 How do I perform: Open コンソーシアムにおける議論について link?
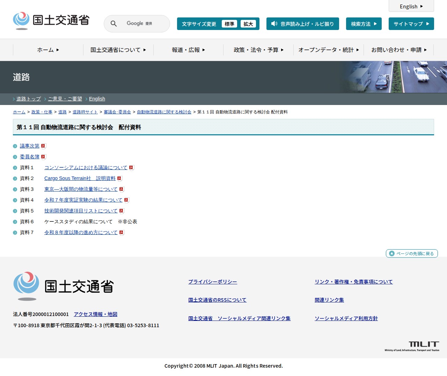coord(86,168)
